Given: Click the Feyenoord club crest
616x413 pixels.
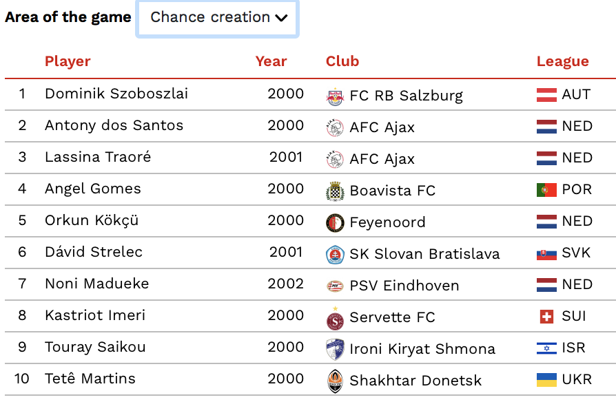Looking at the screenshot, I should pos(335,223).
